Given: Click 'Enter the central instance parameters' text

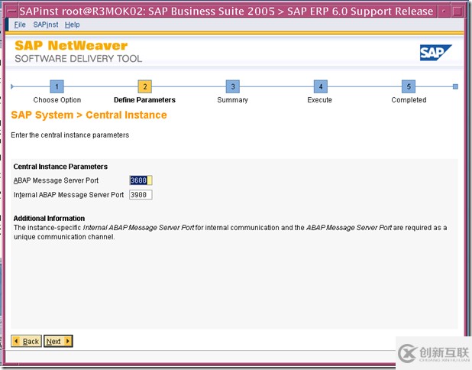Looking at the screenshot, I should pyautogui.click(x=70, y=135).
